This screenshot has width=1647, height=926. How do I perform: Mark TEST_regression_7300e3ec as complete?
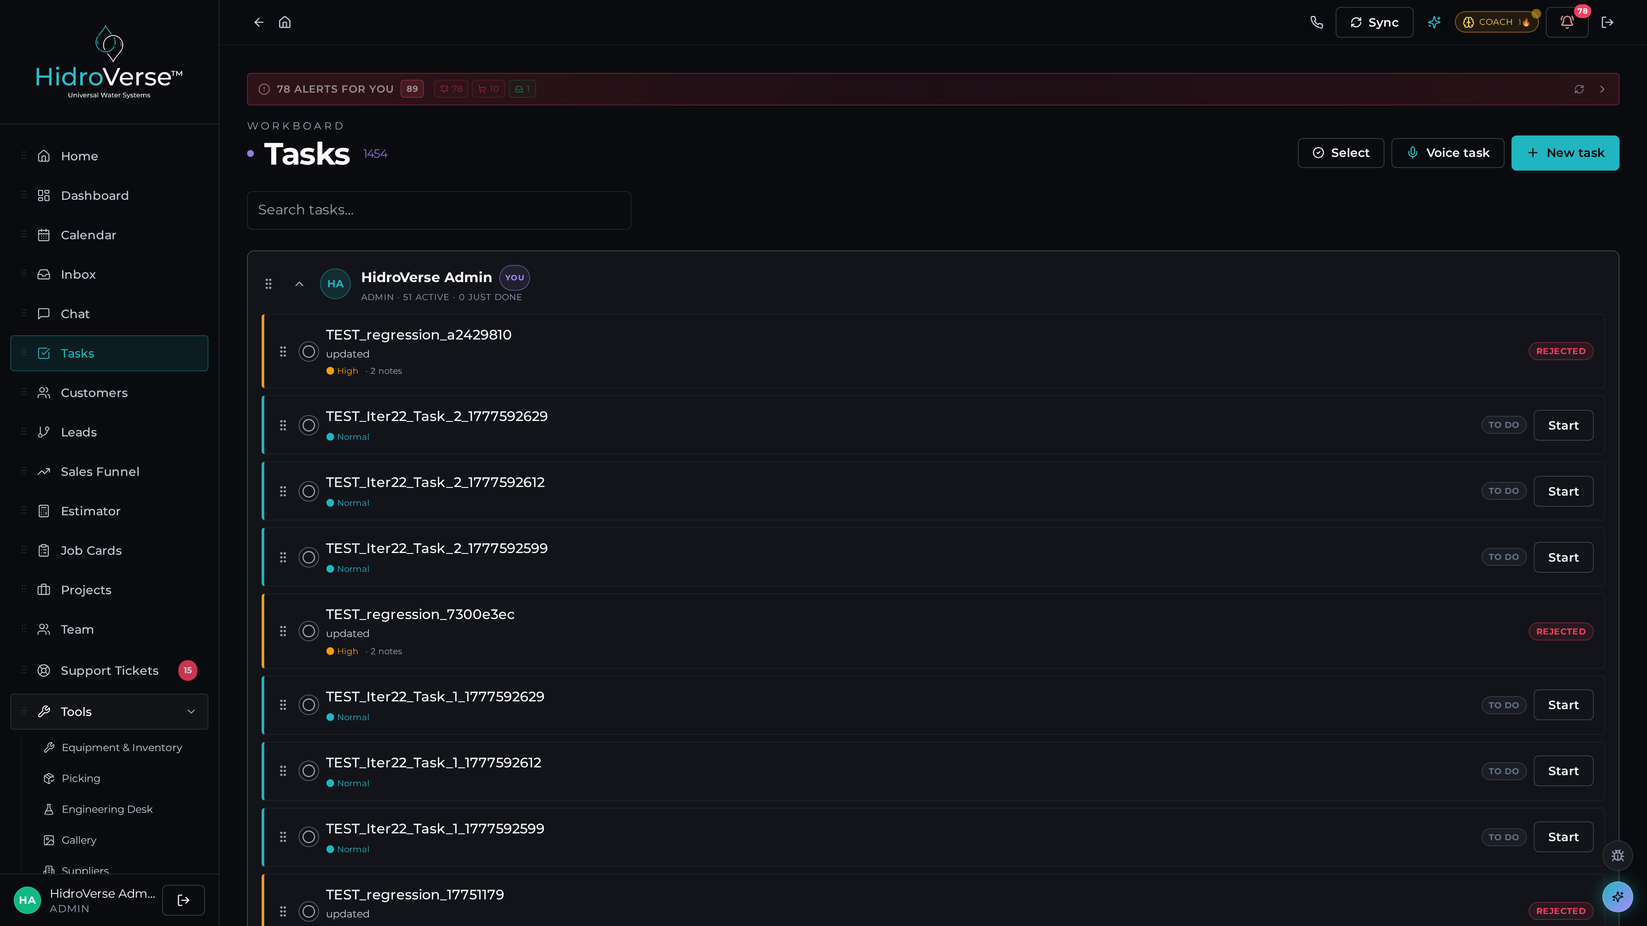[x=309, y=631]
